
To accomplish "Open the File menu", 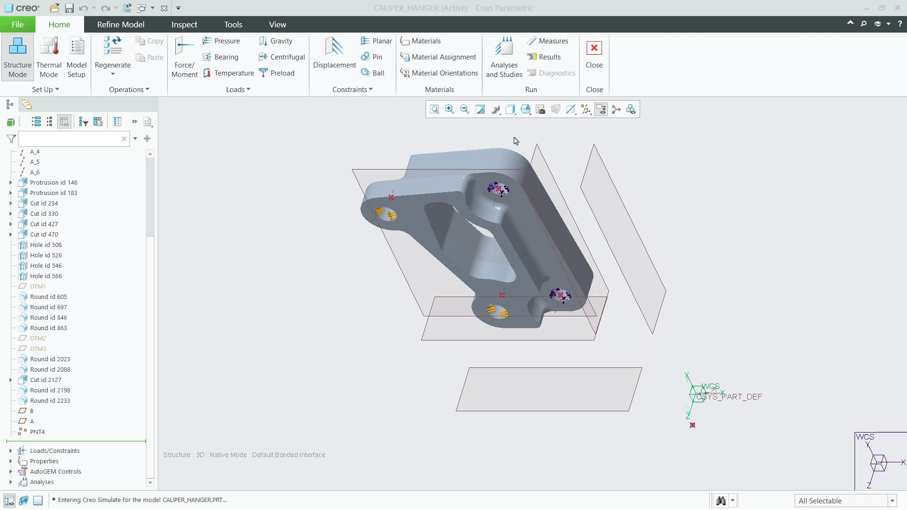I will [x=17, y=25].
